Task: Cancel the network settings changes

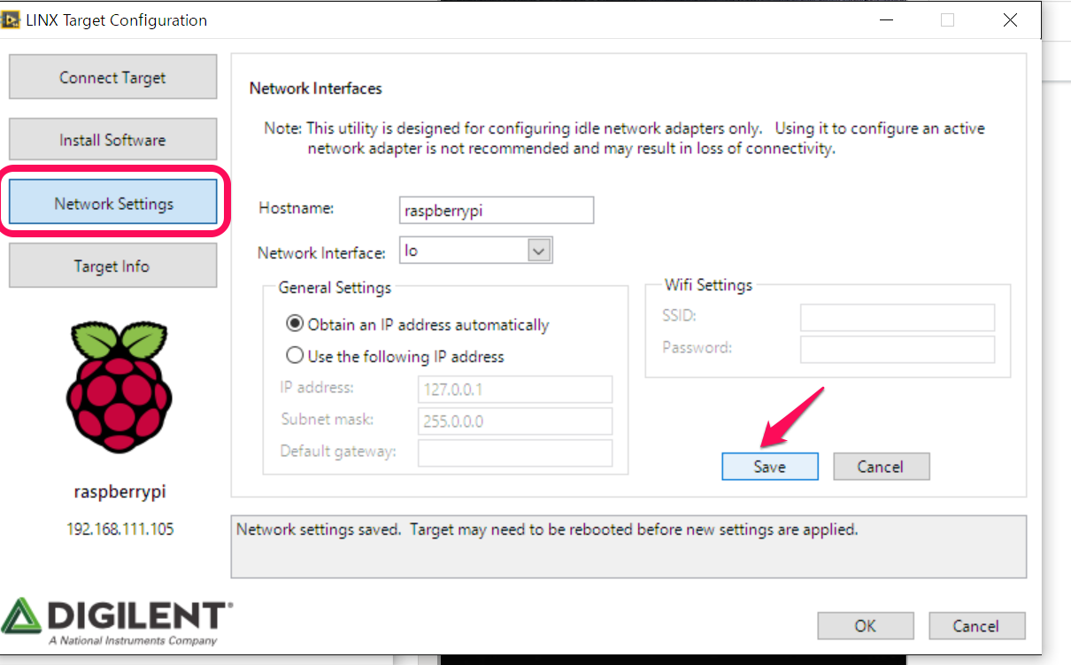Action: tap(880, 467)
